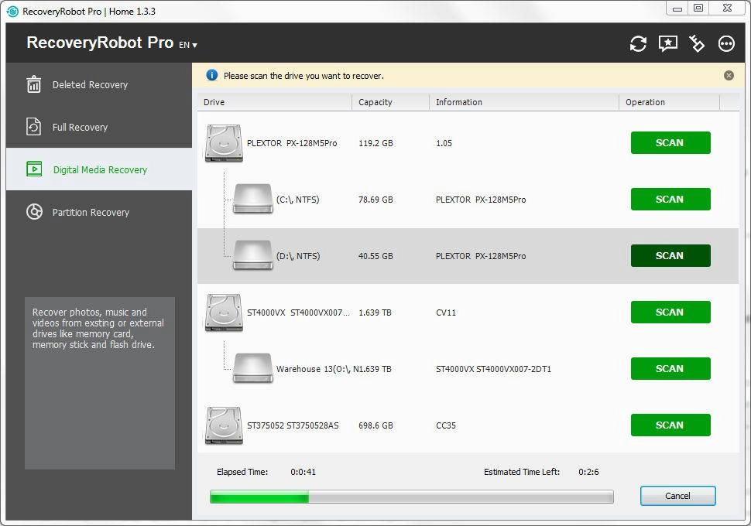
Task: Scan the D:\ NTFS partition
Action: (x=670, y=255)
